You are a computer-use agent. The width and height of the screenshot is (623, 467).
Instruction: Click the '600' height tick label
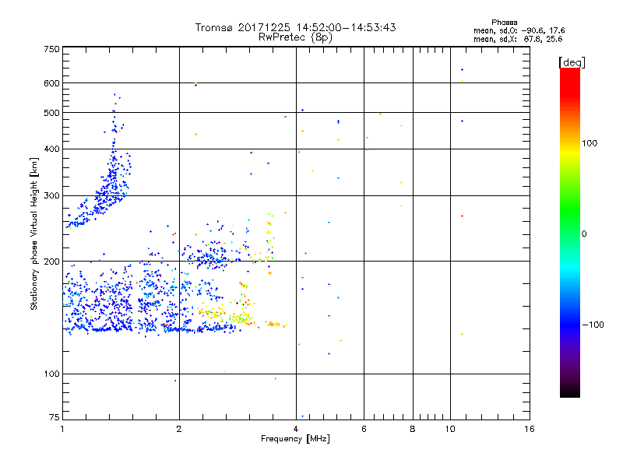(51, 83)
